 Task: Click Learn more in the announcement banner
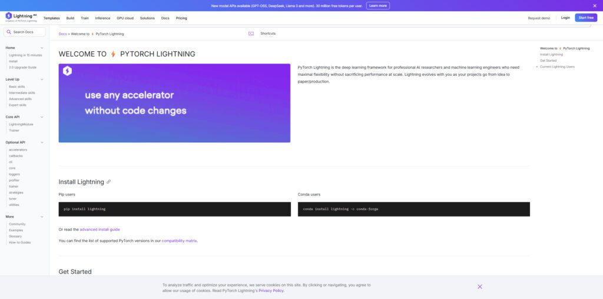pyautogui.click(x=377, y=5)
